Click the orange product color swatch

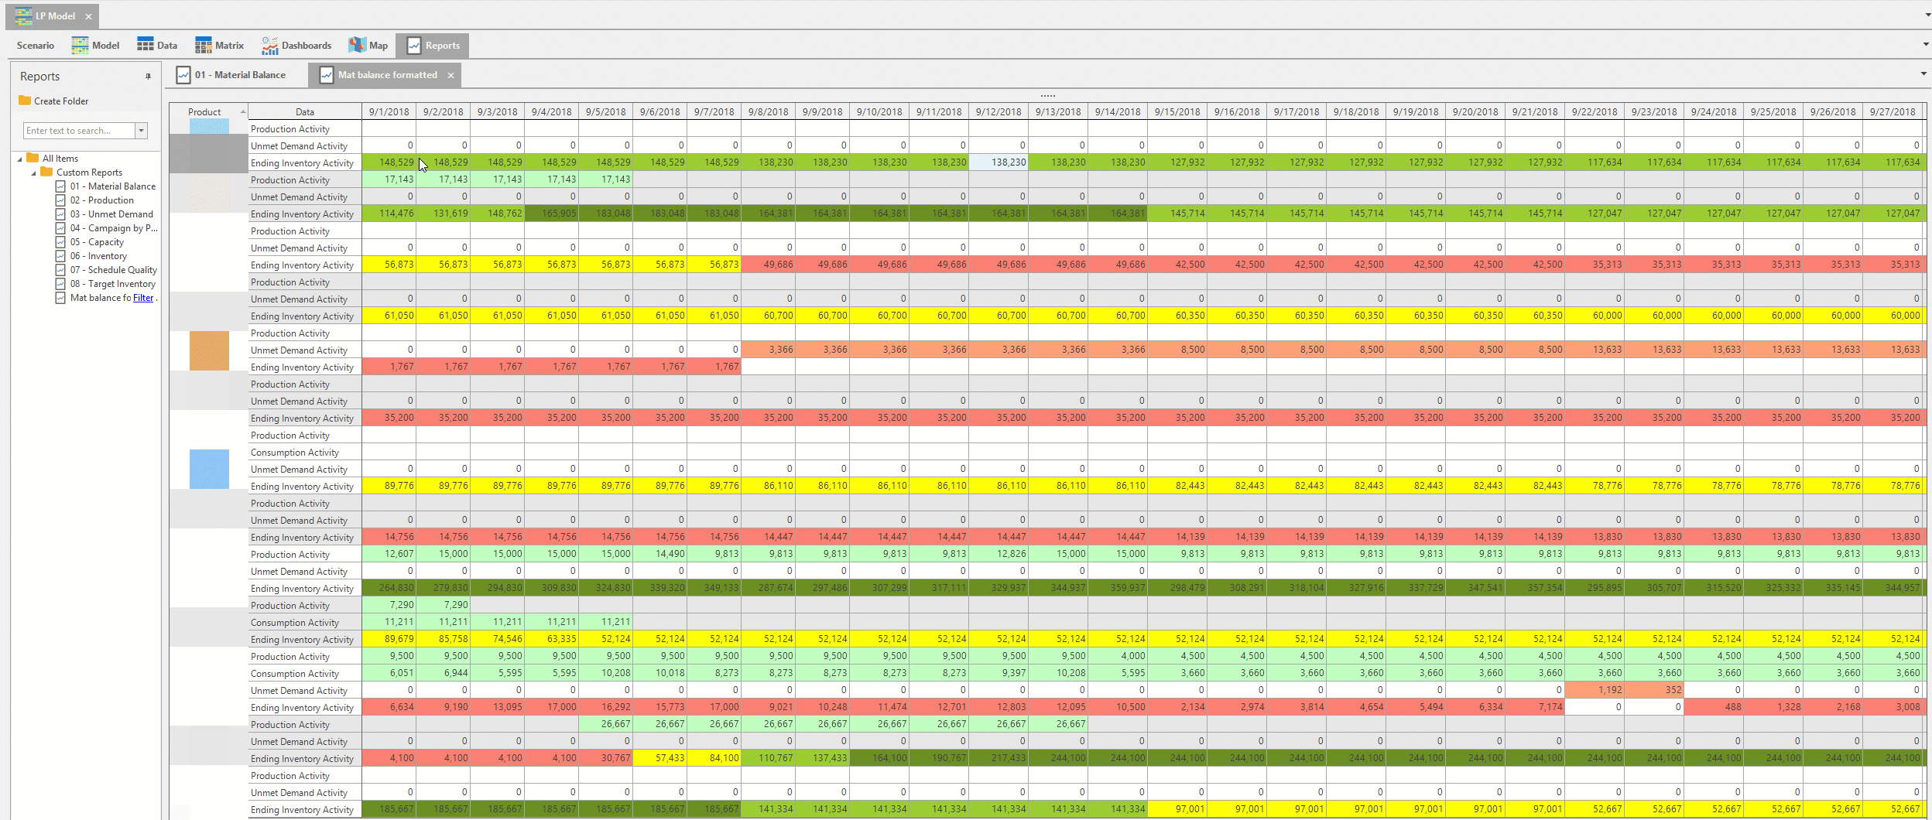(x=209, y=350)
